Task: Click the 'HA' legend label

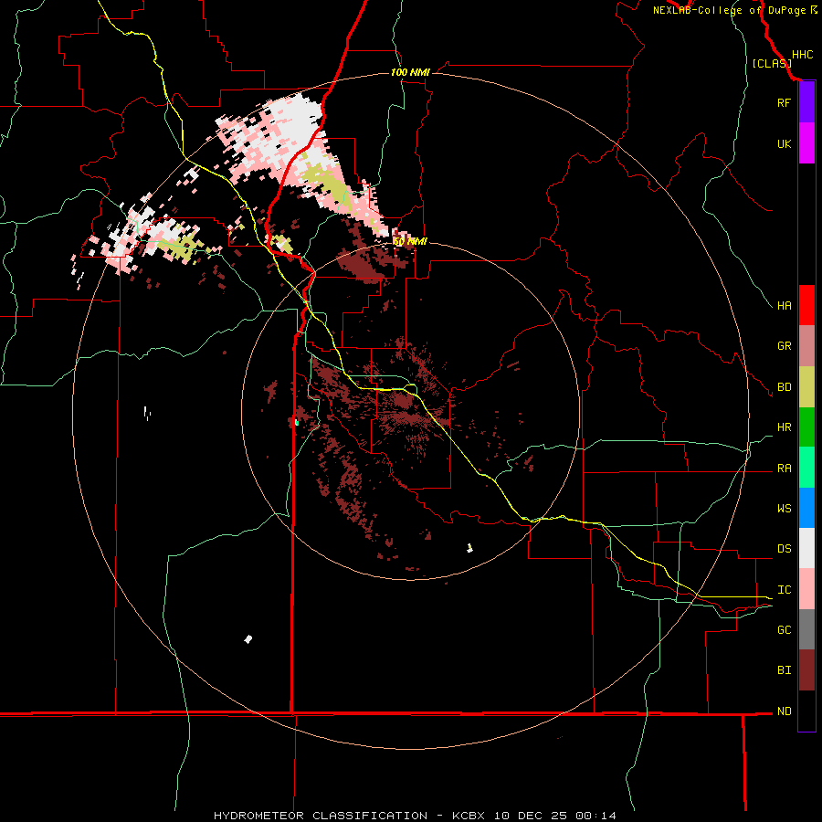Action: [x=784, y=306]
